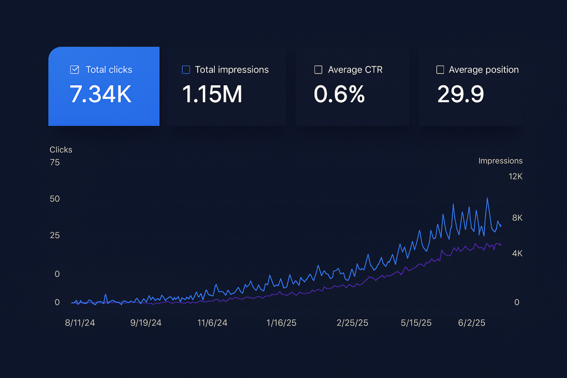Select the 1.15M impressions figure
Screen dimensions: 567x378
[x=212, y=95]
